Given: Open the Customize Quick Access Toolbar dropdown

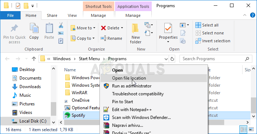Looking at the screenshot, I should pyautogui.click(x=32, y=6).
